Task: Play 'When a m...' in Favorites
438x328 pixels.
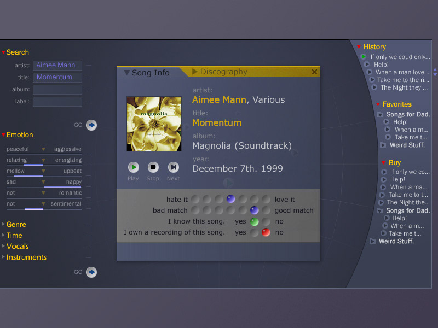Action: click(x=388, y=130)
